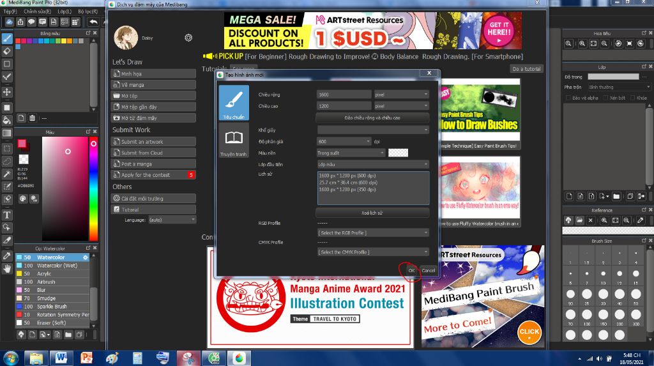This screenshot has width=654, height=366.
Task: Toggle the Khóa checkbox
Action: pyautogui.click(x=632, y=98)
